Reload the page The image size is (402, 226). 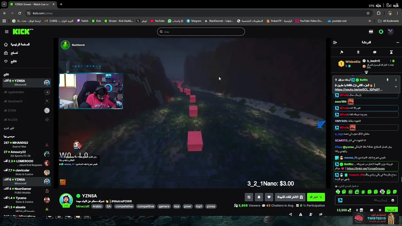(19, 13)
